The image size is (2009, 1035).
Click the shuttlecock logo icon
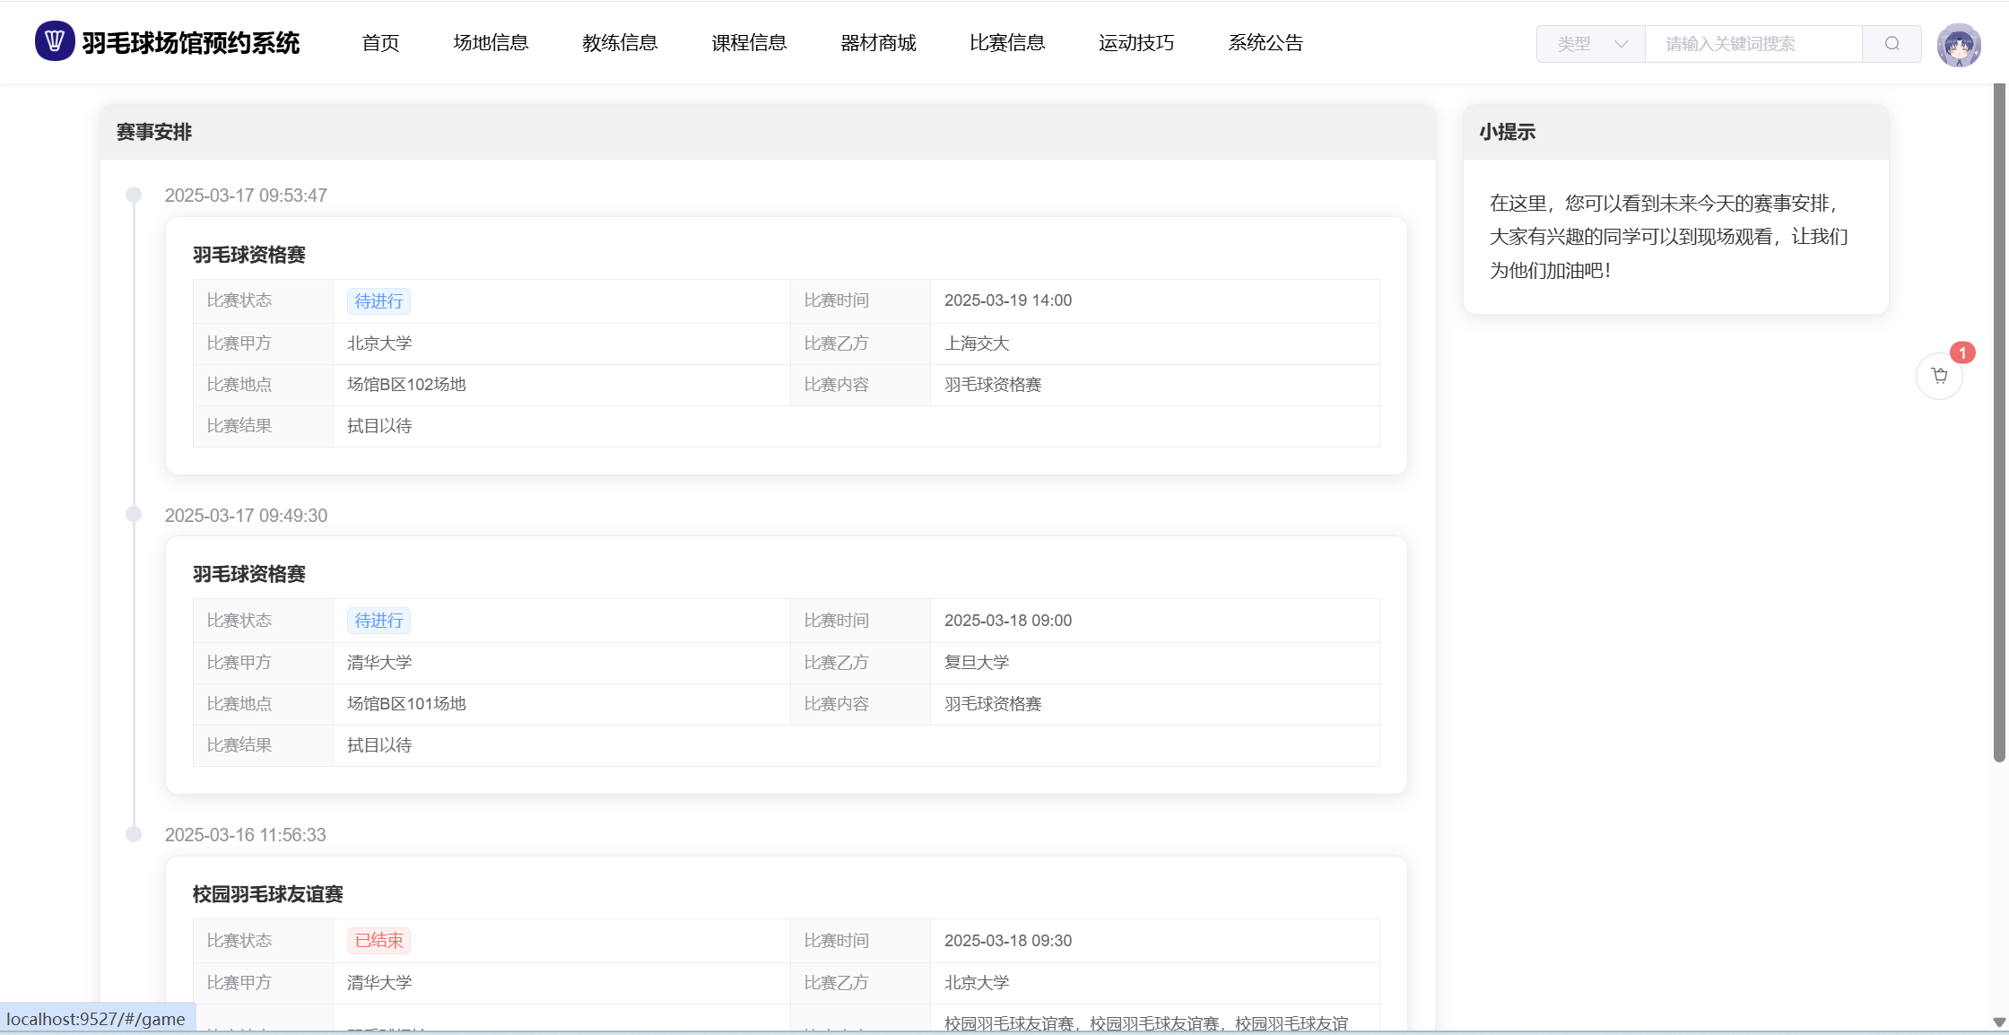point(55,41)
